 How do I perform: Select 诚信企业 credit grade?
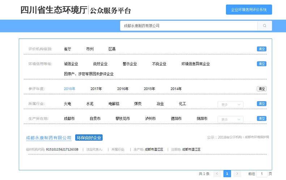point(71,64)
